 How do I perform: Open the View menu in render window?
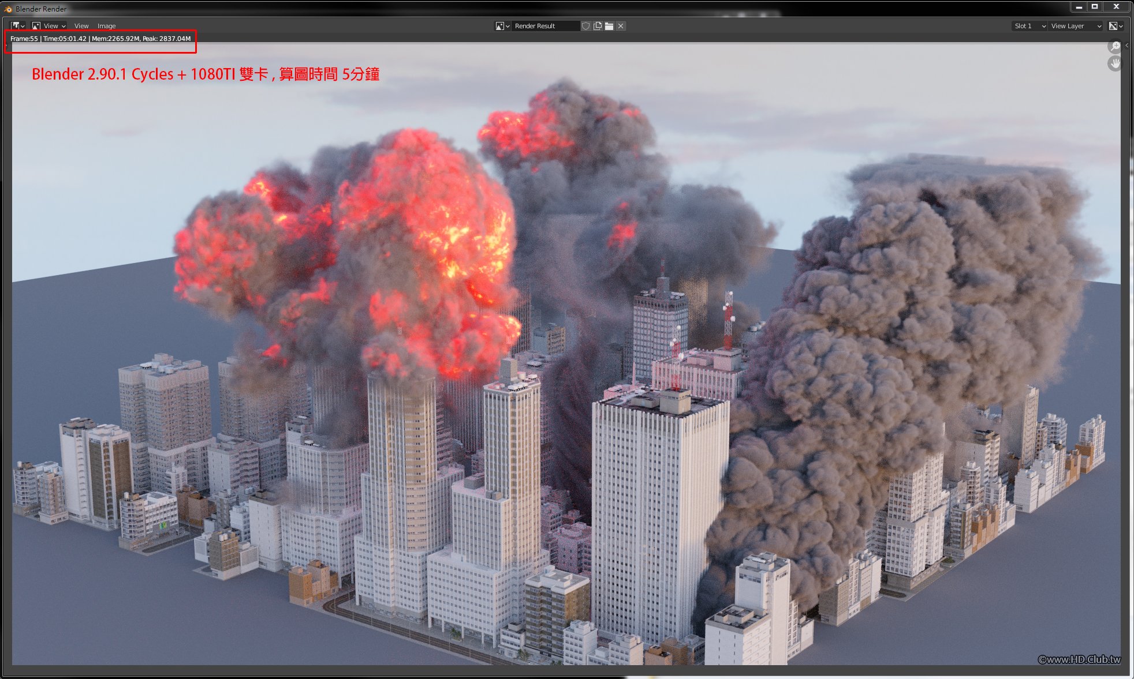click(x=80, y=25)
